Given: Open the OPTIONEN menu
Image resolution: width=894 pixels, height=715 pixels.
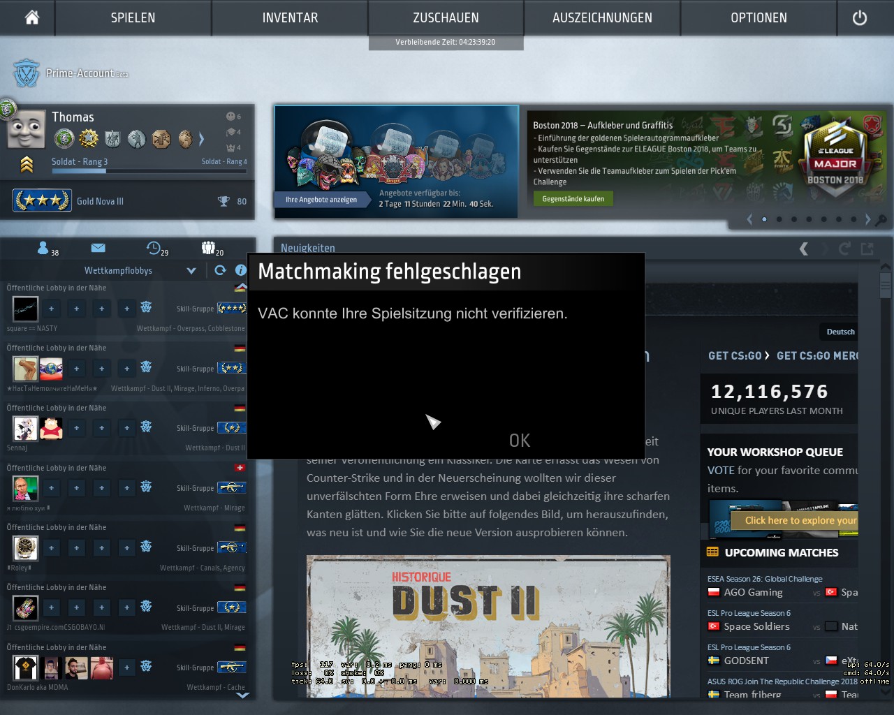Looking at the screenshot, I should click(x=759, y=17).
